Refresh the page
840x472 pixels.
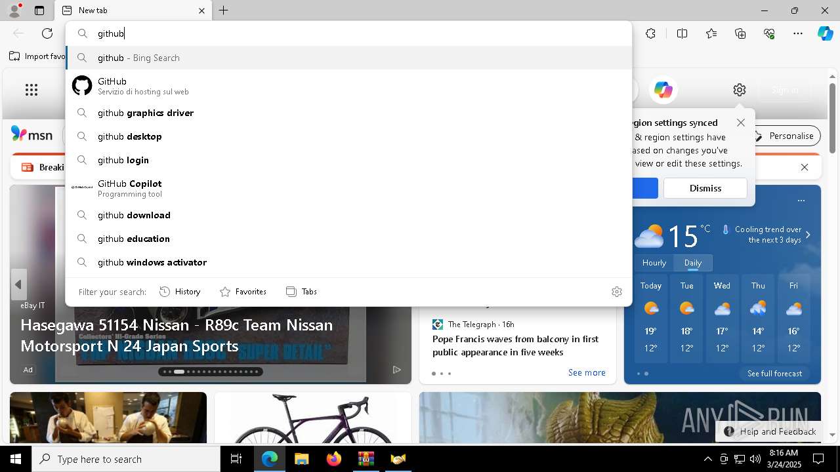point(47,33)
